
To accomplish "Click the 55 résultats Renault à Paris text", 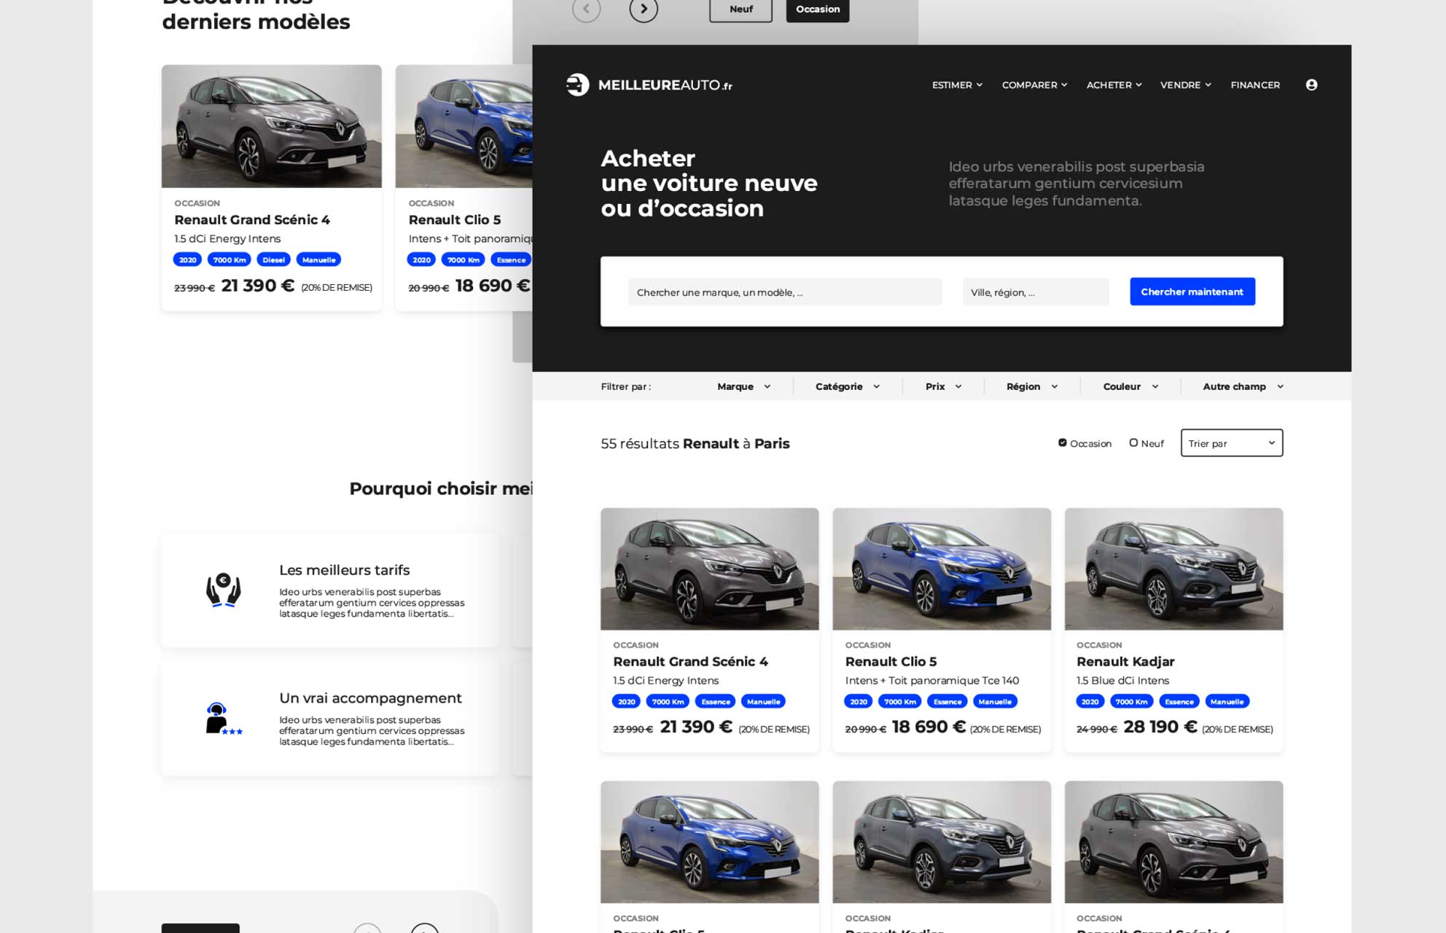I will (x=695, y=443).
